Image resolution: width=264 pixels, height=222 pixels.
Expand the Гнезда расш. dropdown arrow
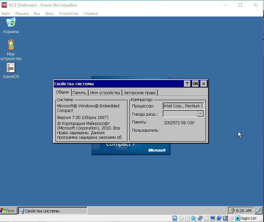click(200, 114)
